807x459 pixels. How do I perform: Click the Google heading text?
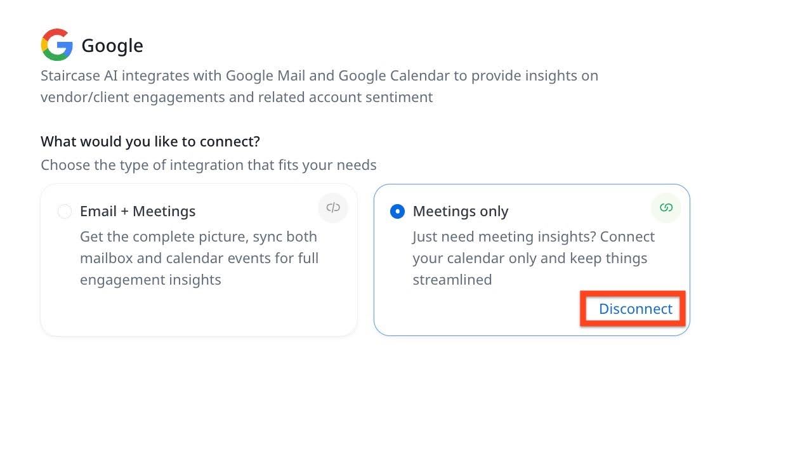(112, 46)
